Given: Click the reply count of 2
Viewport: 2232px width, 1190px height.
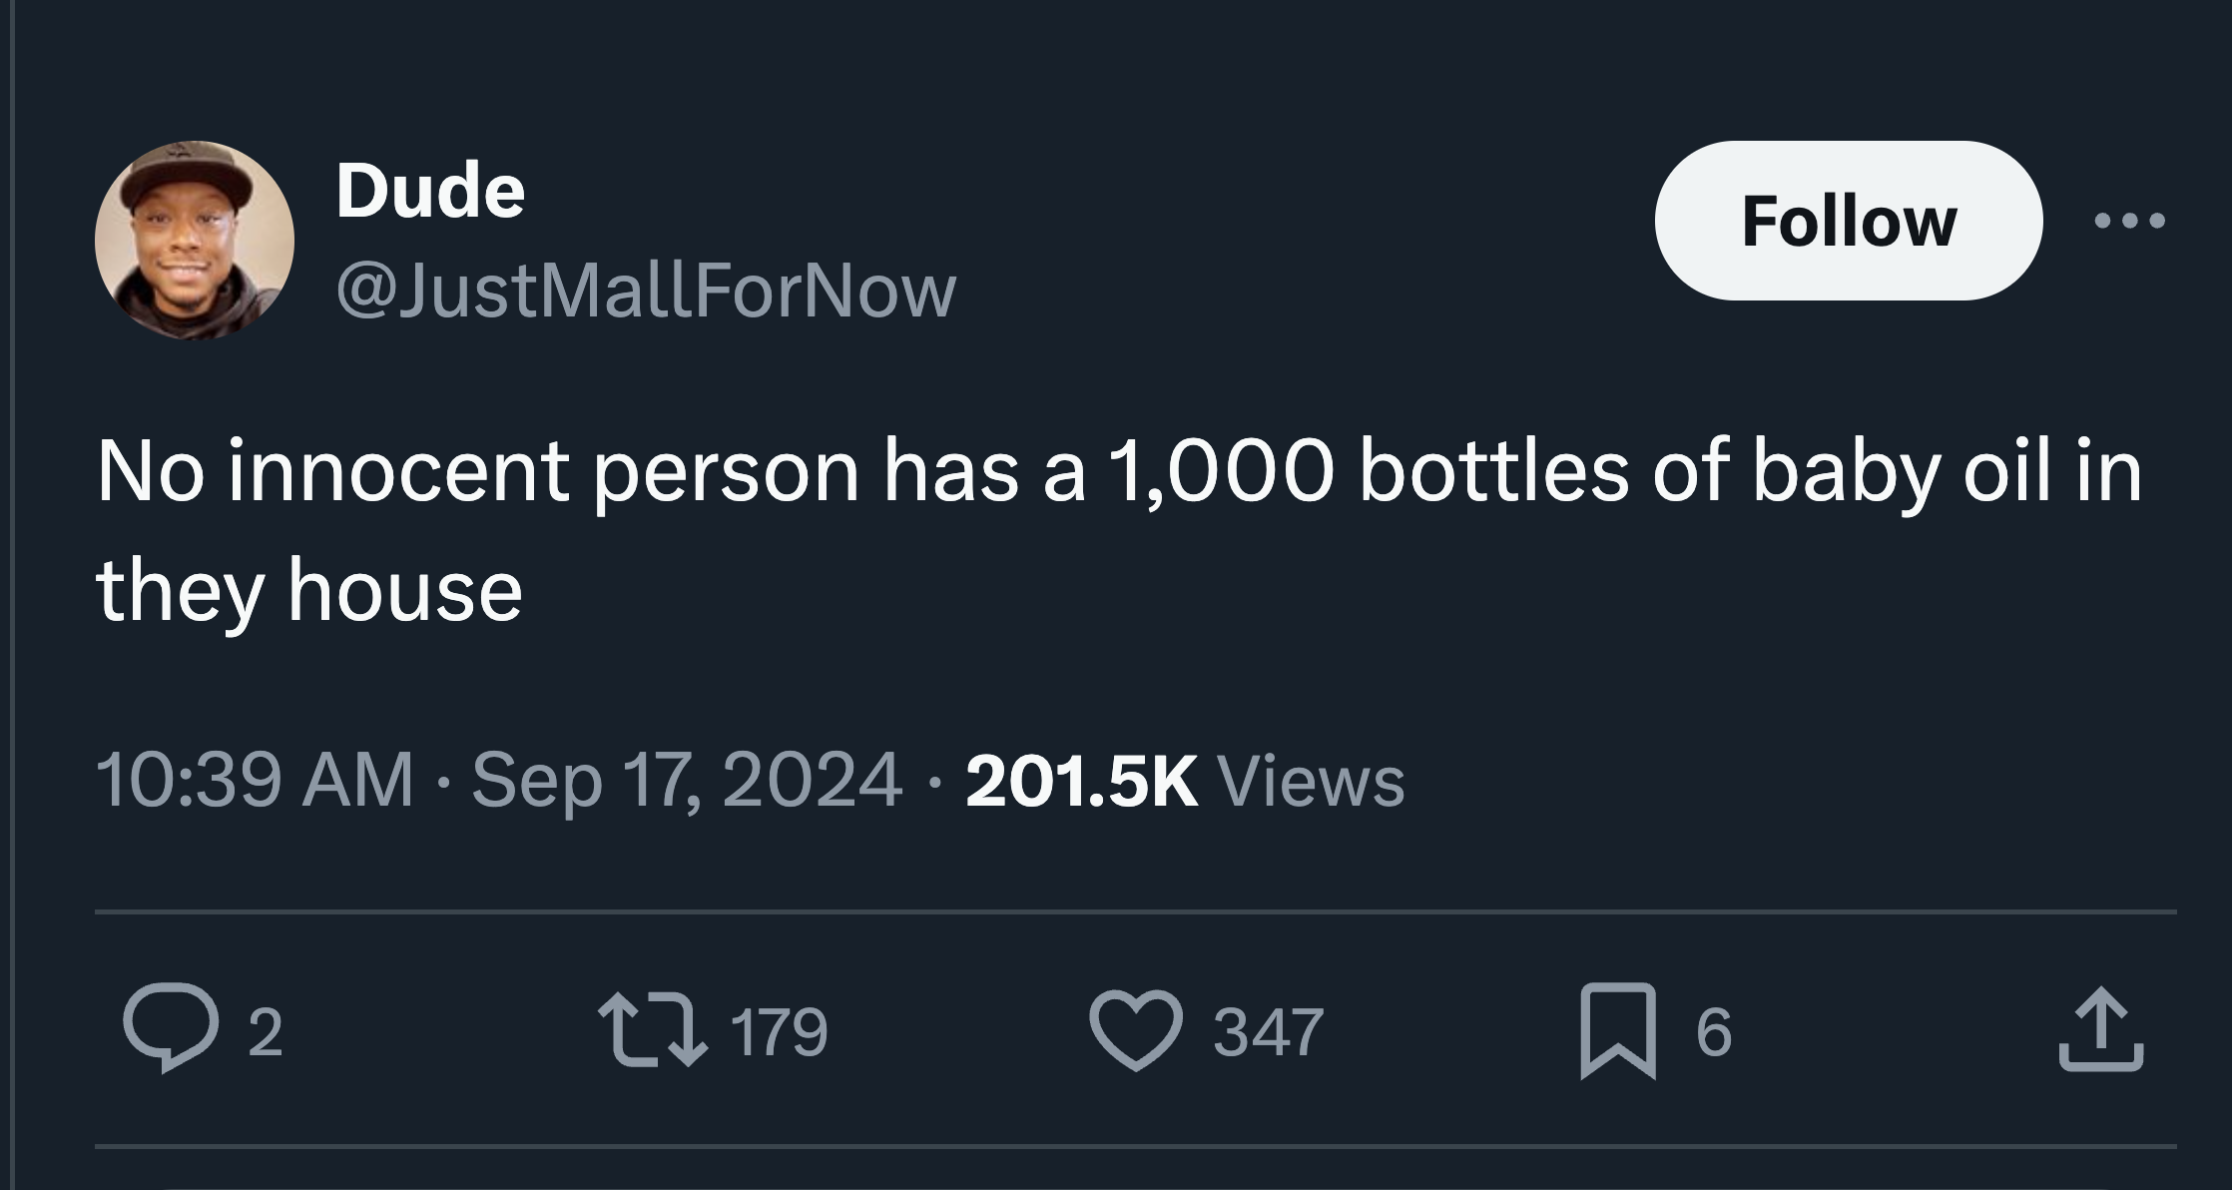Looking at the screenshot, I should coord(265,1032).
